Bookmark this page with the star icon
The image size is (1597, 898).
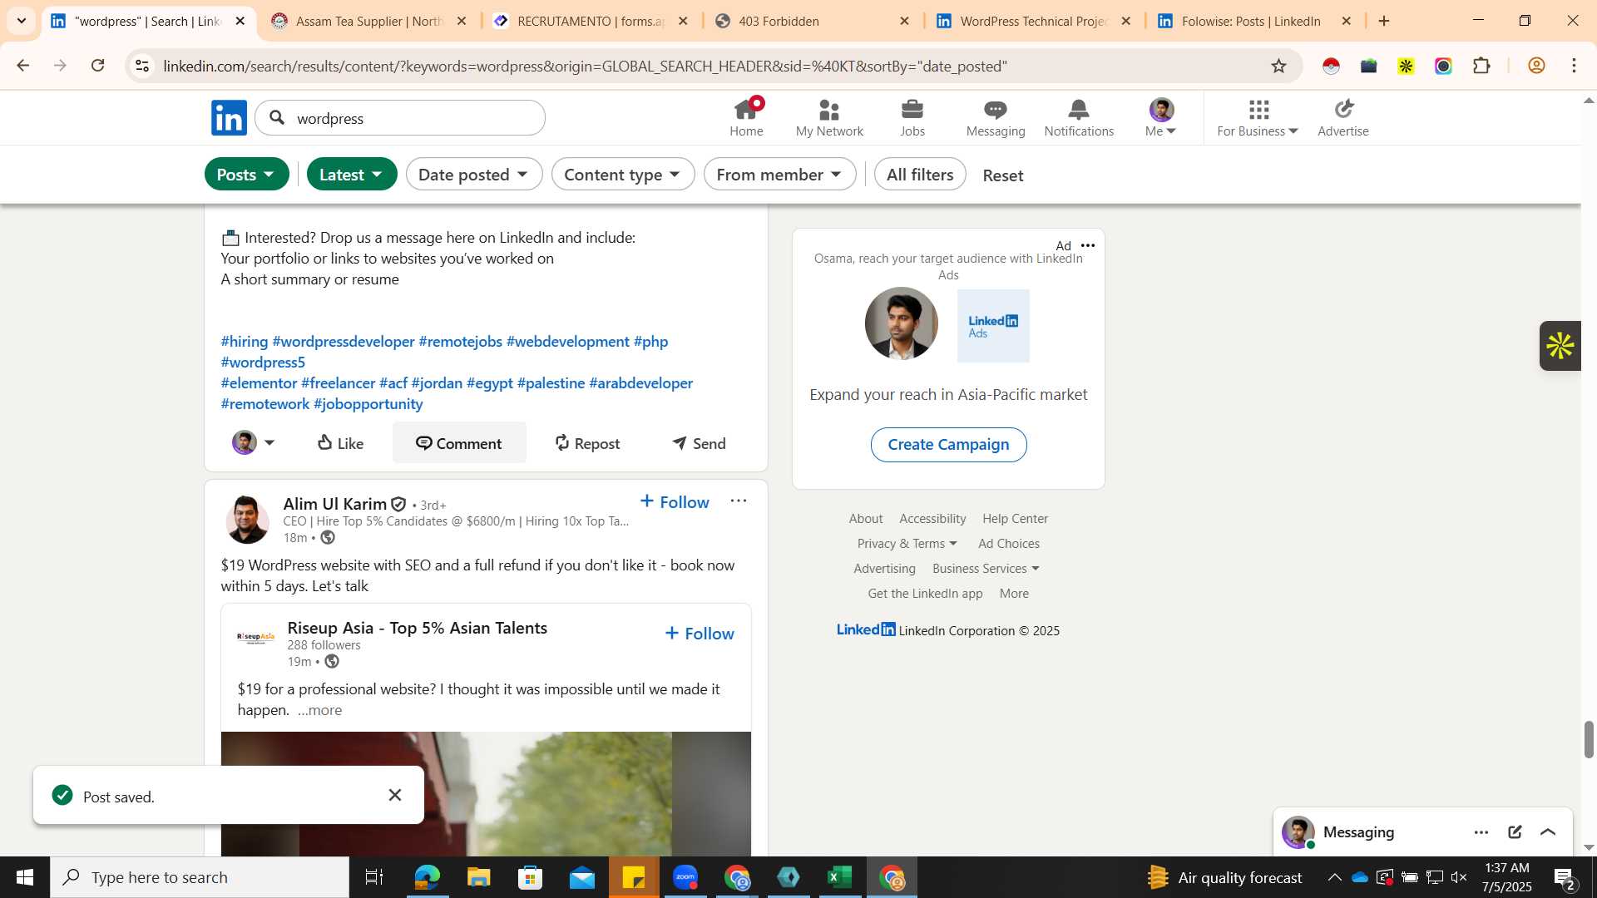click(1279, 66)
